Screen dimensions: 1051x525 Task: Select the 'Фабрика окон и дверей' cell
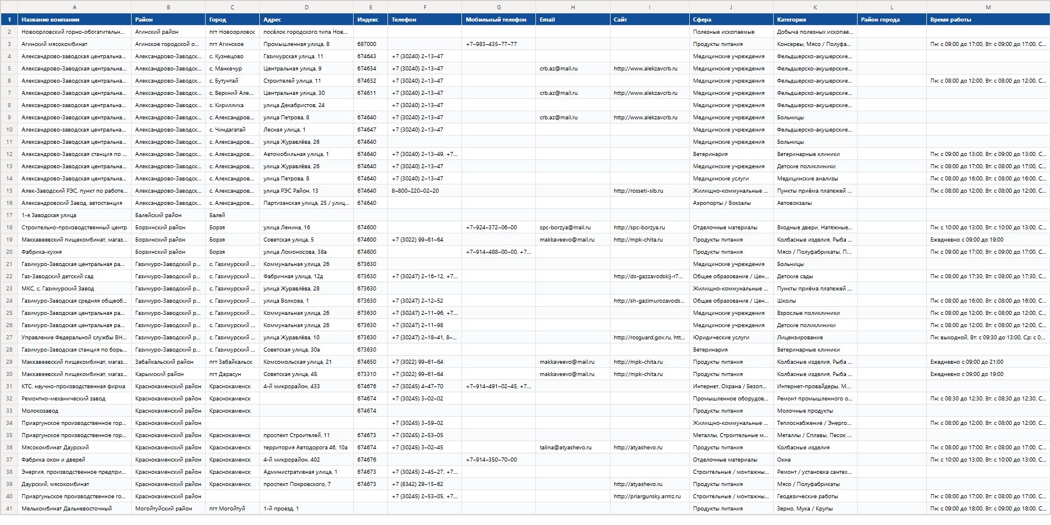point(75,460)
